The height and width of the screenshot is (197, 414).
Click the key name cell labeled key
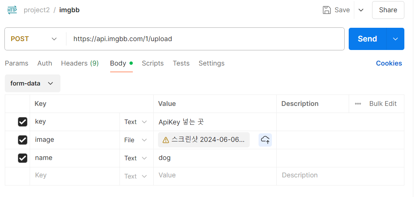(x=75, y=122)
